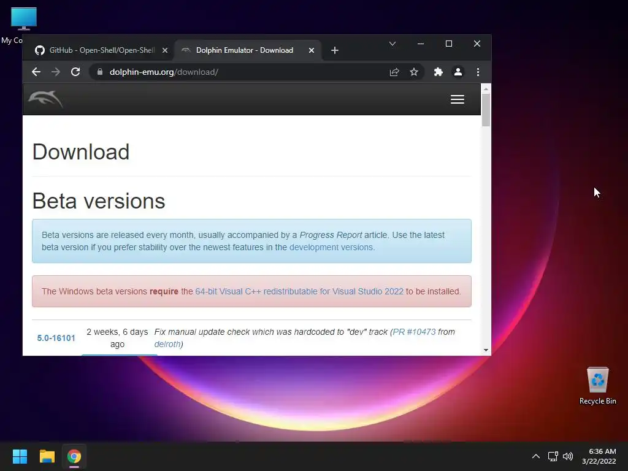
Task: Open a new tab with plus button
Action: pos(335,50)
